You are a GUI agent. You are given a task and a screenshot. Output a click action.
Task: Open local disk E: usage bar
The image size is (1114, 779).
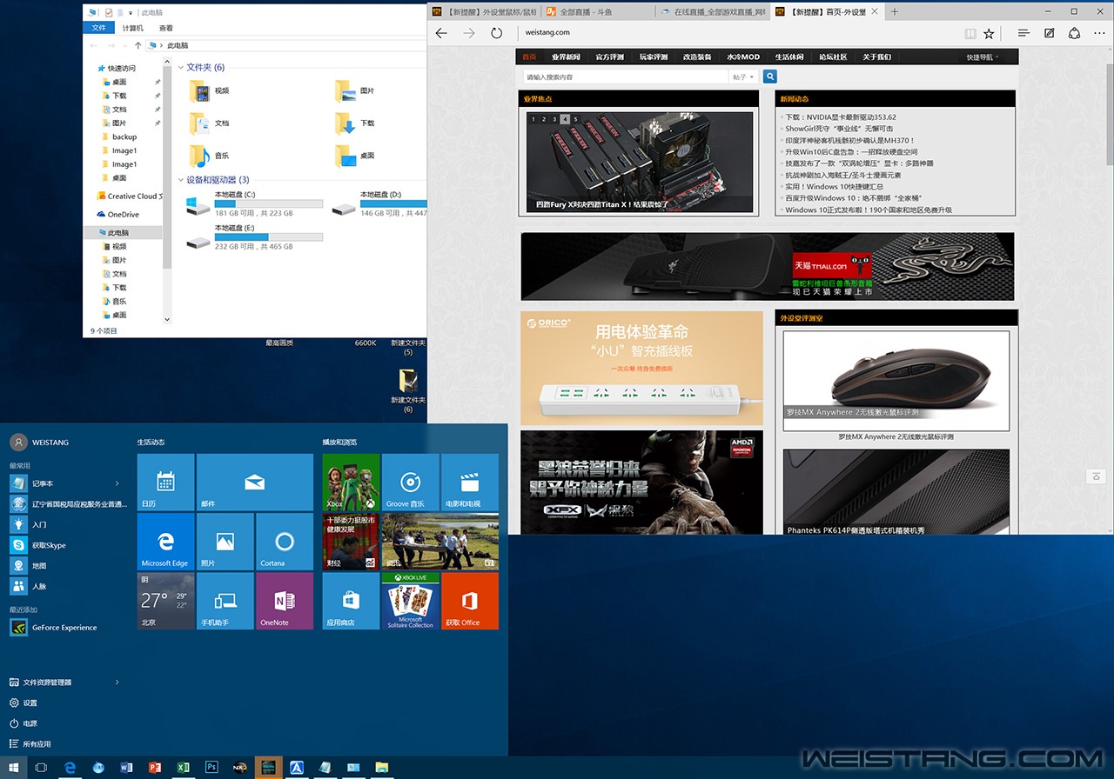269,237
